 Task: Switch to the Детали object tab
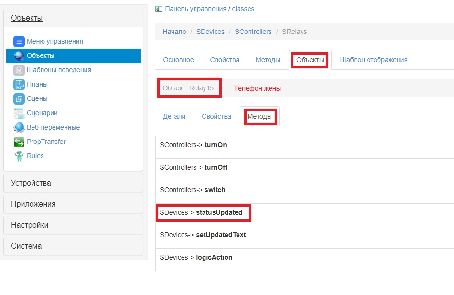coord(174,116)
